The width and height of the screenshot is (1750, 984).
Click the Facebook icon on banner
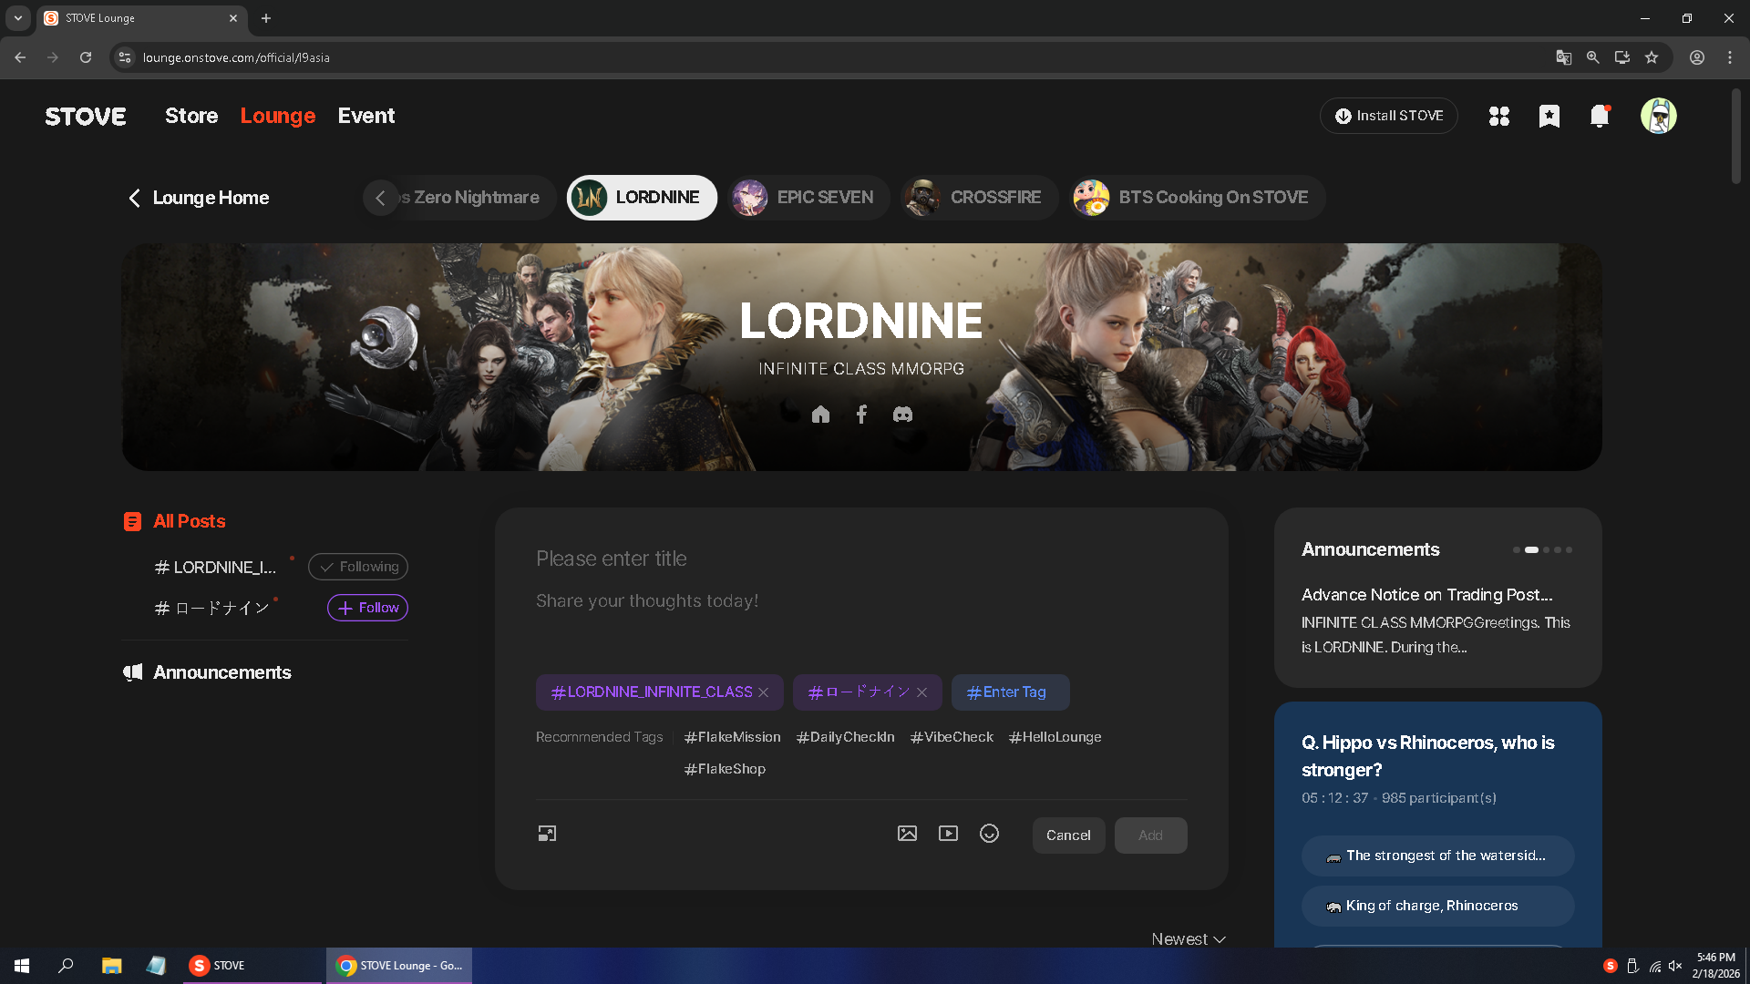[861, 415]
